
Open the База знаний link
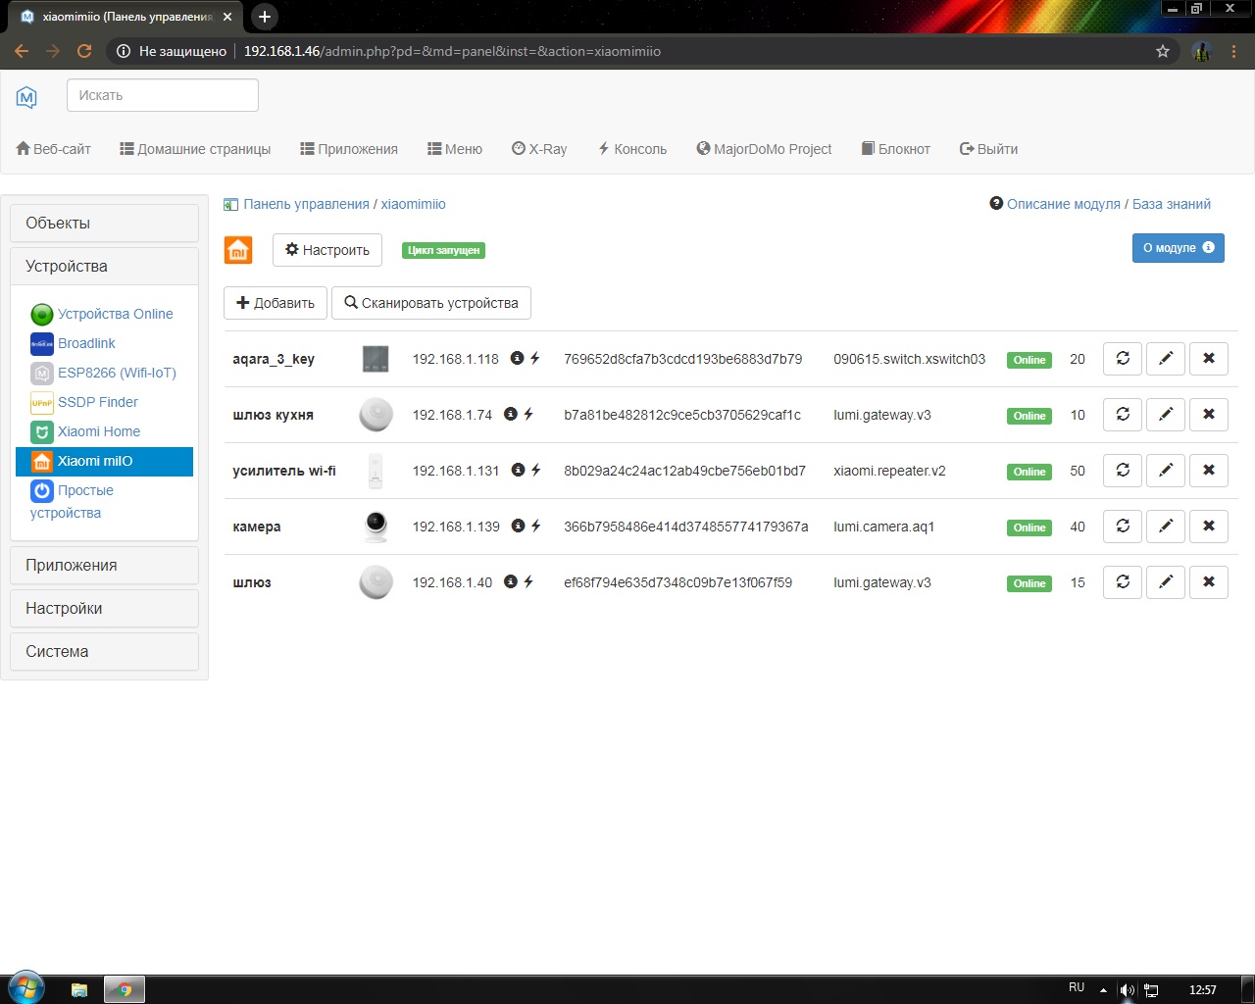(x=1172, y=204)
